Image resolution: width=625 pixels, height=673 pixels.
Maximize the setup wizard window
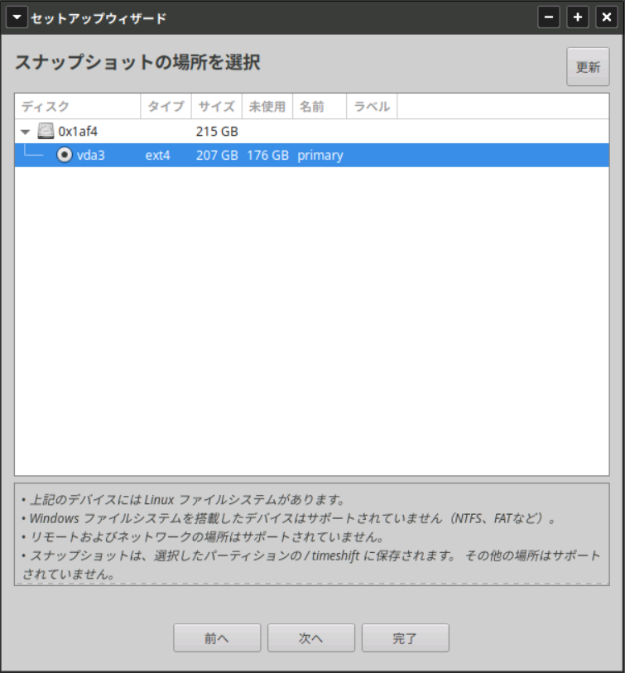[x=577, y=17]
